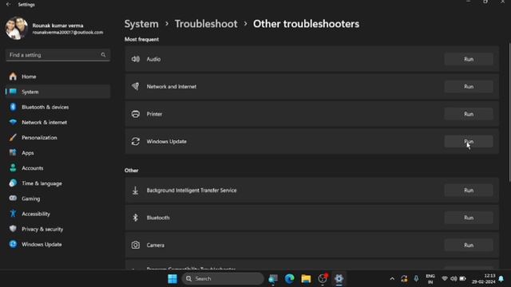Viewport: 511px width, 287px height.
Task: Run the Windows Update troubleshooter
Action: click(x=469, y=142)
